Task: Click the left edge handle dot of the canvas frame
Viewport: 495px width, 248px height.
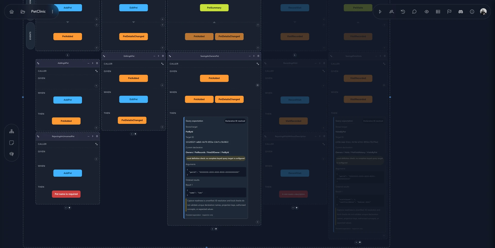Action: click(23, 97)
